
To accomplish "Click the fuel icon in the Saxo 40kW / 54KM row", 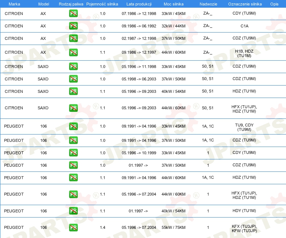I will pos(73,91).
